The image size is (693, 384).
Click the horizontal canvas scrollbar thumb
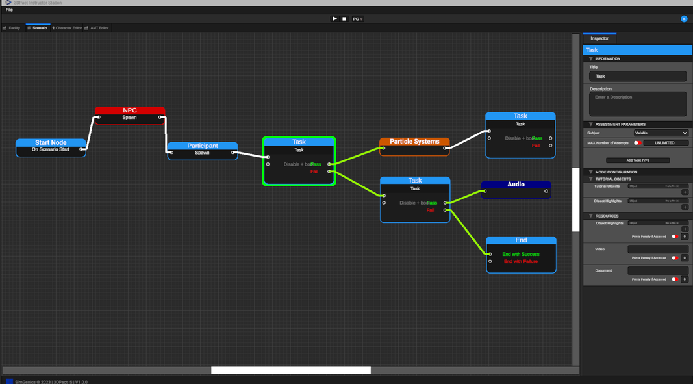click(290, 370)
